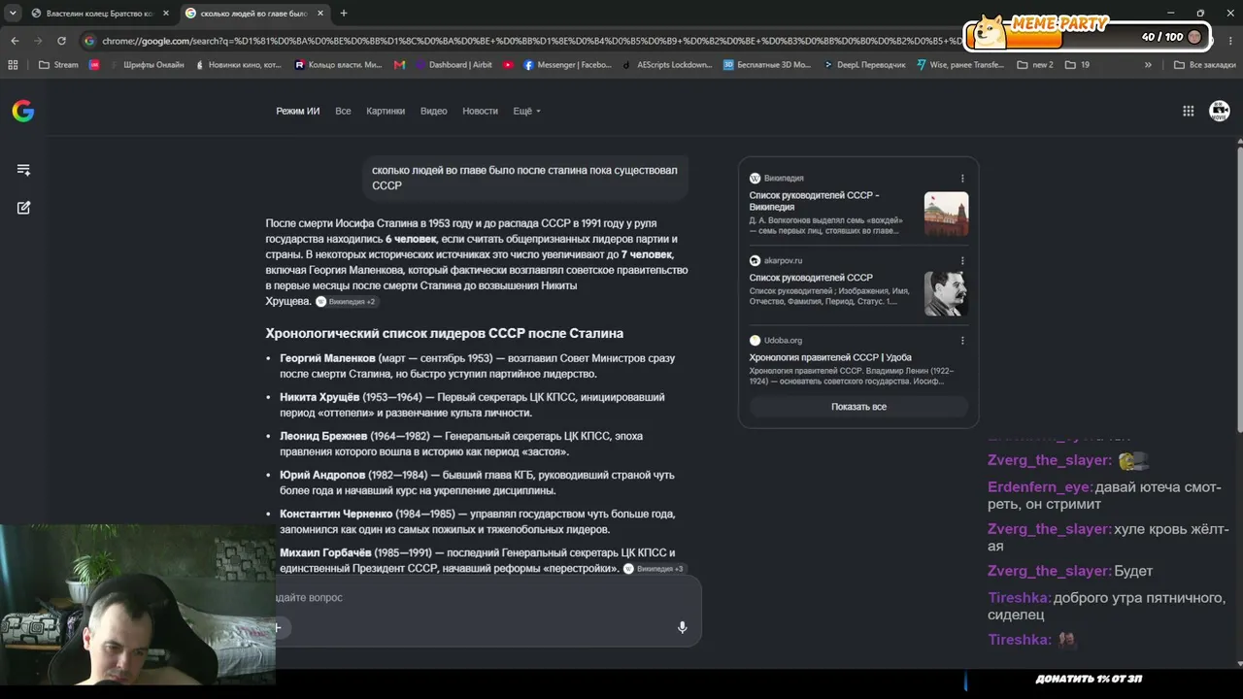Open the Кольцо власти bookmark
Viewport: 1243px width, 699px height.
(338, 65)
